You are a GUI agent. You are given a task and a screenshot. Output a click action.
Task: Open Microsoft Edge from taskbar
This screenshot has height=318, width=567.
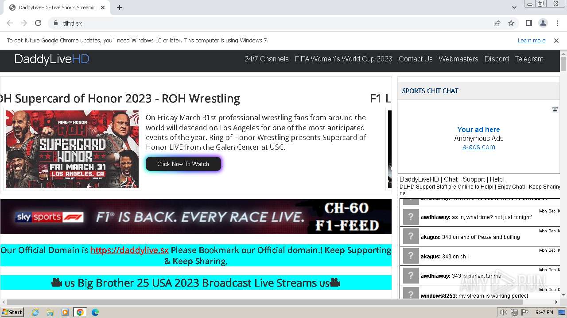tap(95, 312)
